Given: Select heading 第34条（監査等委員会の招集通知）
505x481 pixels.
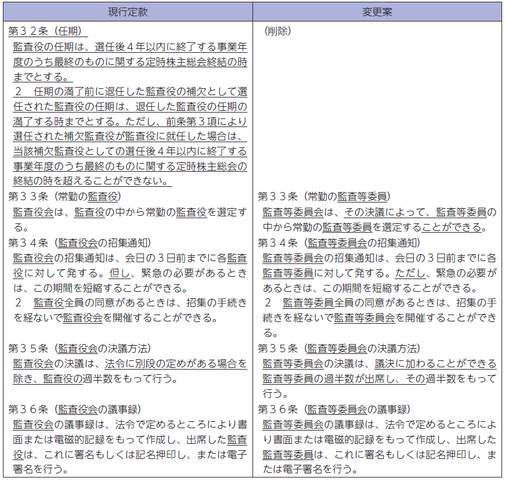Looking at the screenshot, I should click(x=339, y=243).
